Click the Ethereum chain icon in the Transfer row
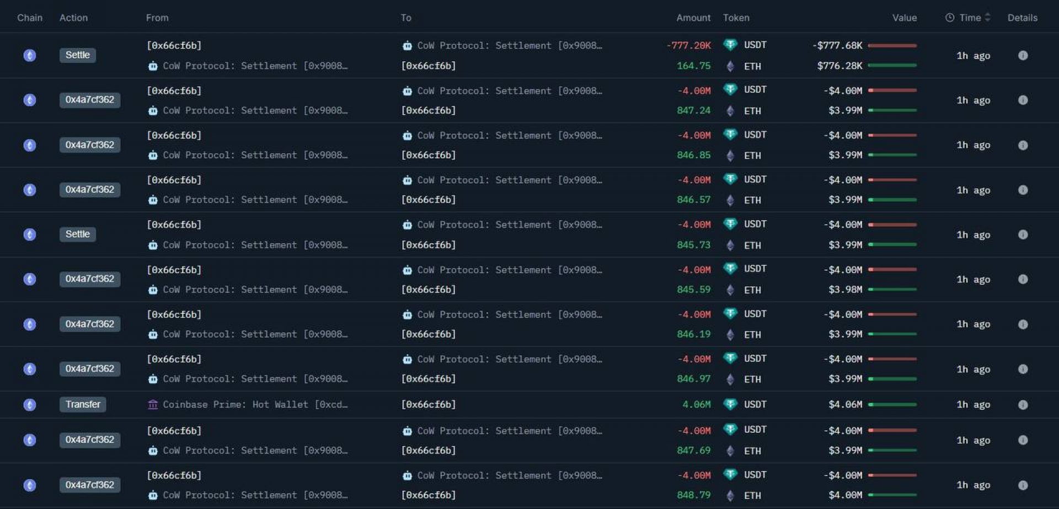The width and height of the screenshot is (1059, 509). (x=30, y=405)
